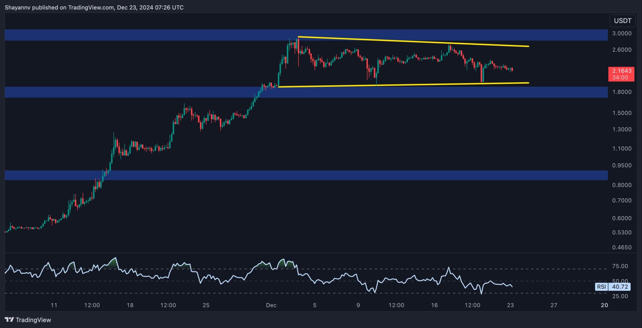
Task: Click the Dec date label on time axis
Action: pos(271,305)
